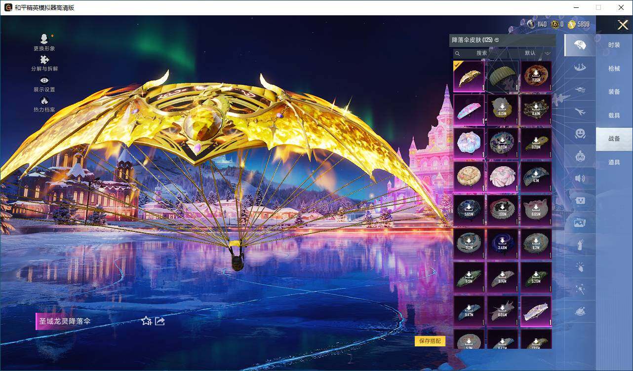Viewport: 633px width, 371px height.
Task: Click the 圣域龙灵降落伞 skin name label
Action: coord(65,321)
